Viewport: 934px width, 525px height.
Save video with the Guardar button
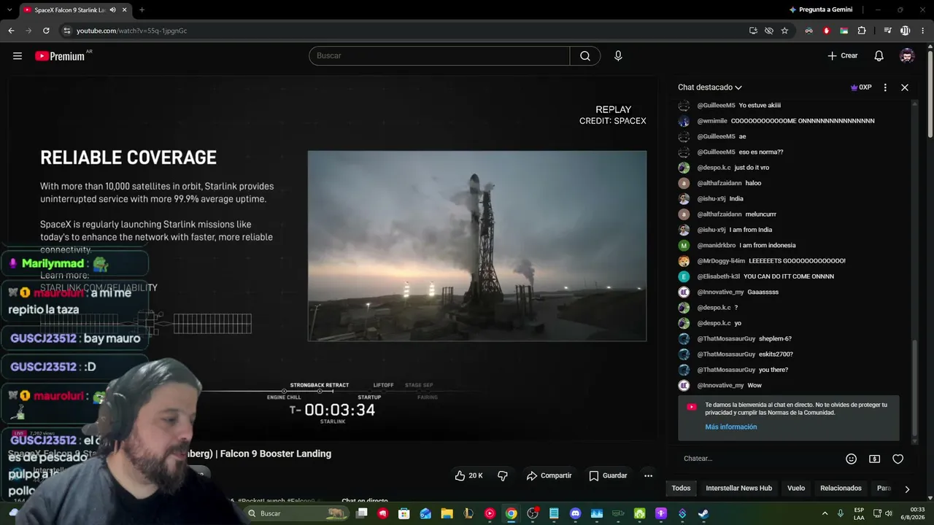point(608,475)
